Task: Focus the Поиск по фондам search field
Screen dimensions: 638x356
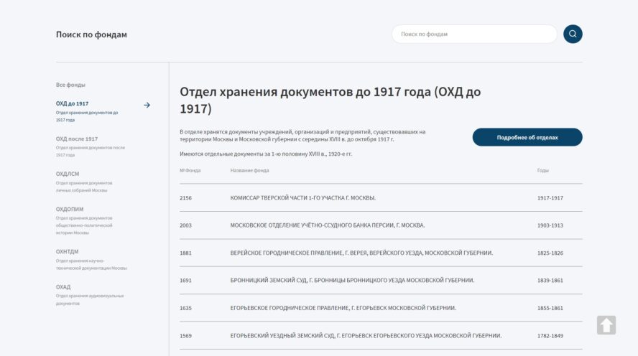Action: point(474,34)
